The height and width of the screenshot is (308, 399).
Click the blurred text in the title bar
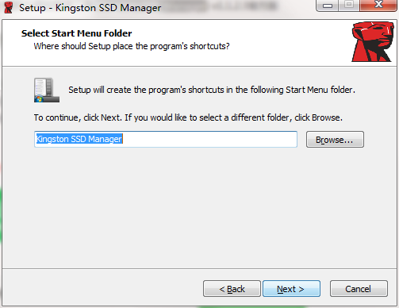point(220,6)
